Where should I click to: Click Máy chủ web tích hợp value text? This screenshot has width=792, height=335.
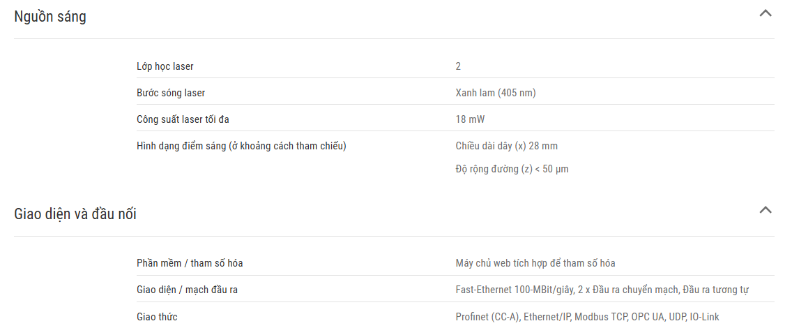pyautogui.click(x=535, y=263)
